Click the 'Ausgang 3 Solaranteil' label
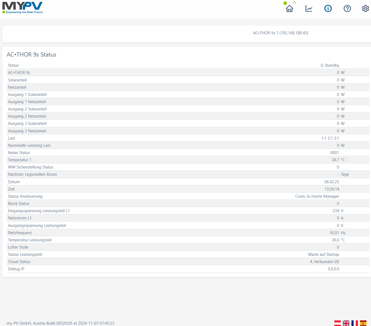The image size is (371, 326). coord(27,123)
